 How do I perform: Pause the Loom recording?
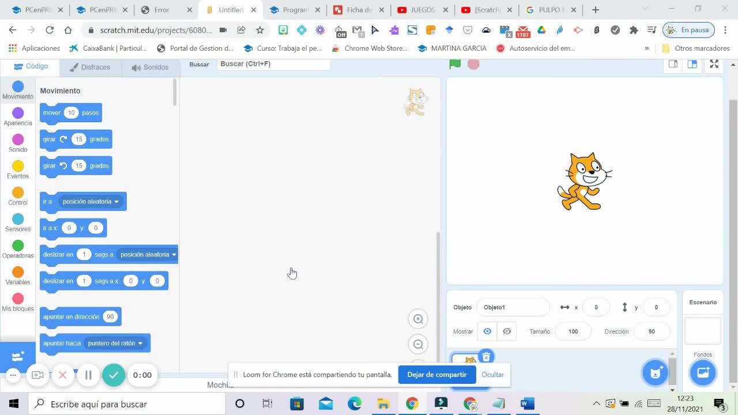88,375
